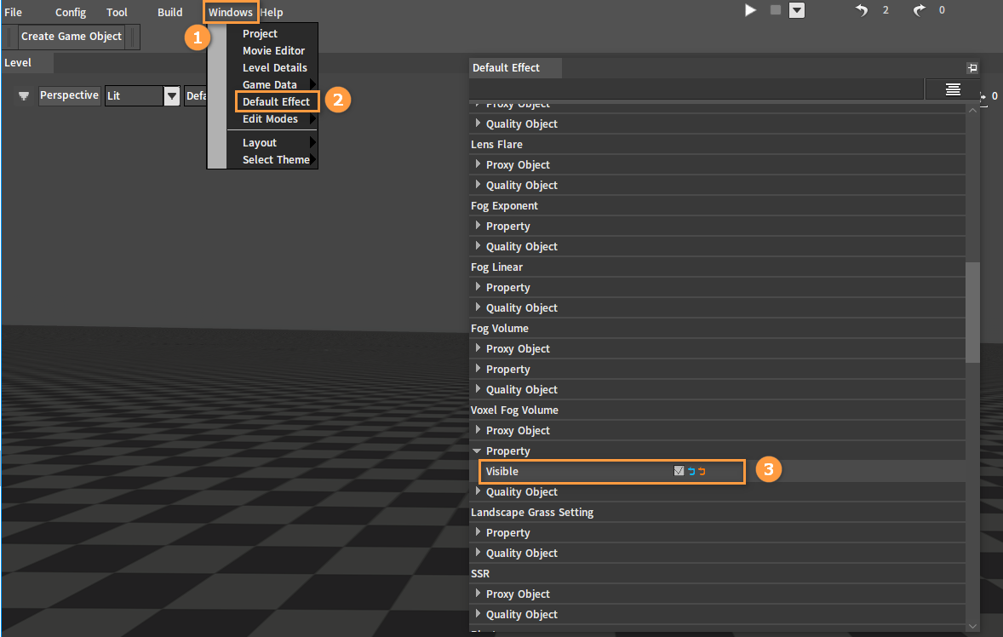
Task: Expand Proxy Object under Voxel Fog Volume
Action: (x=477, y=430)
